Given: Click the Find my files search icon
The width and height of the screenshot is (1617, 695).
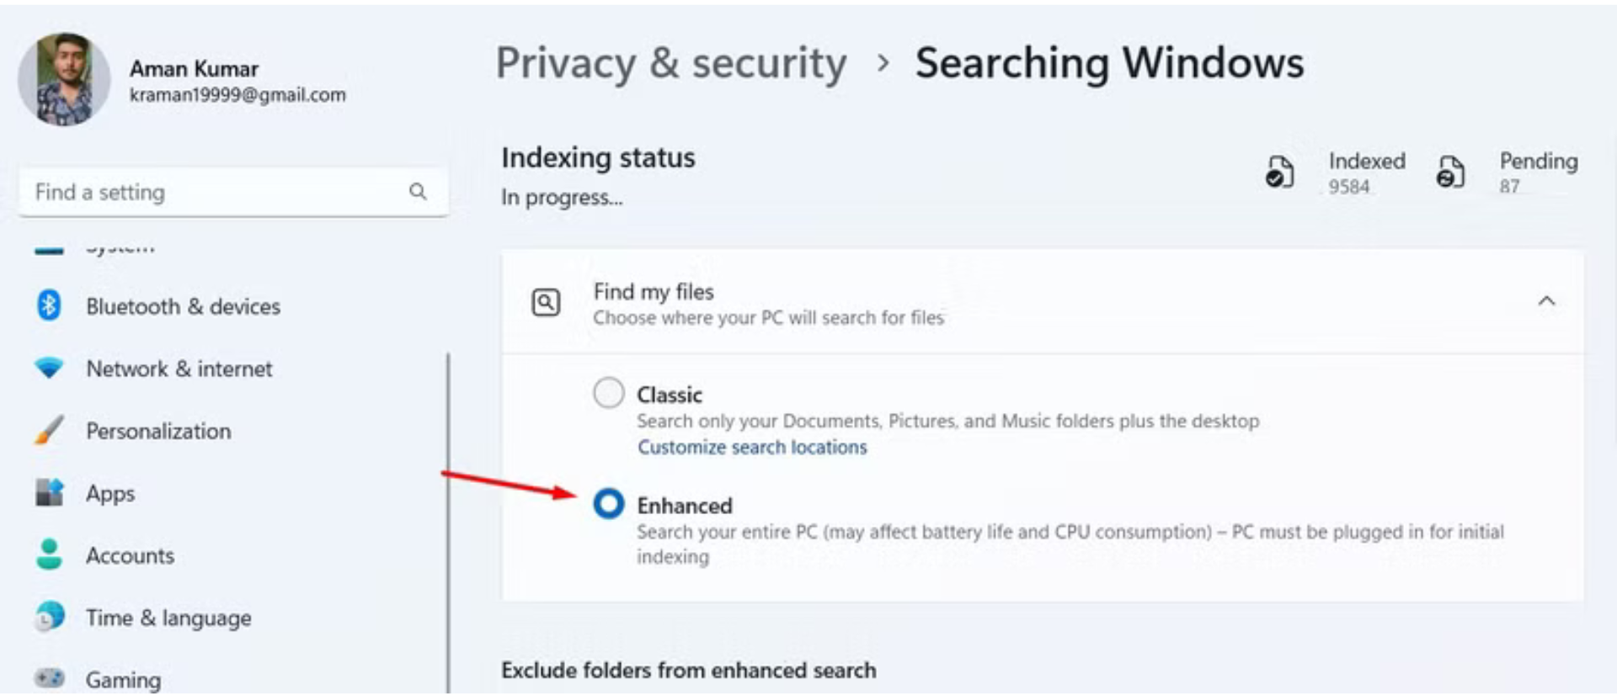Looking at the screenshot, I should pos(546,302).
